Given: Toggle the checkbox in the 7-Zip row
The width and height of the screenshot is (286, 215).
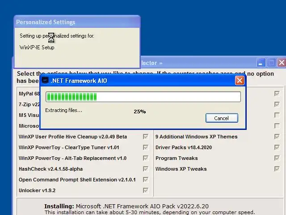Looking at the screenshot, I should pyautogui.click(x=277, y=104).
